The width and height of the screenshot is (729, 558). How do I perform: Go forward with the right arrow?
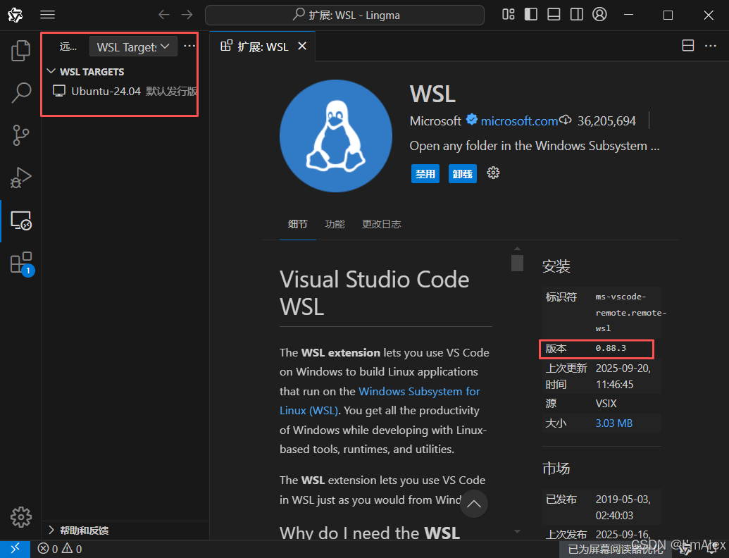[x=187, y=15]
